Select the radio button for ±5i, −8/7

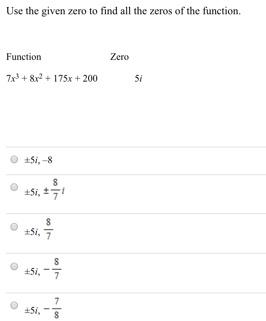(x=14, y=266)
